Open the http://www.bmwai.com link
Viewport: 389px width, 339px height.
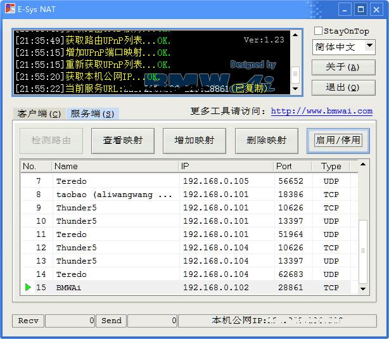pos(321,111)
